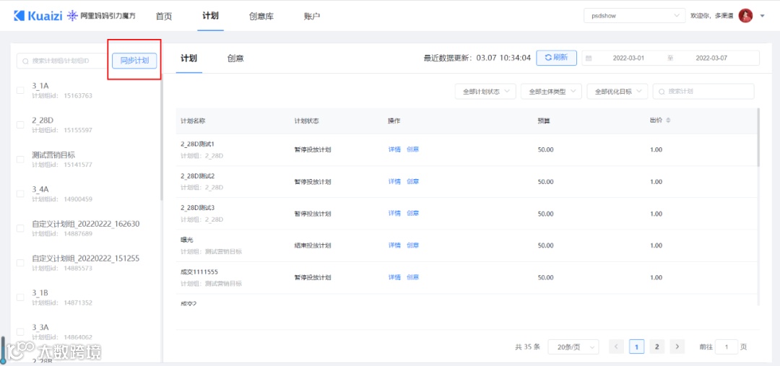Select the 2_28D plan group name
780x366 pixels.
tap(43, 121)
